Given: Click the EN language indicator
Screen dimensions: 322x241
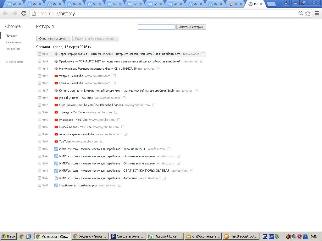Looking at the screenshot, I should coord(265,237).
